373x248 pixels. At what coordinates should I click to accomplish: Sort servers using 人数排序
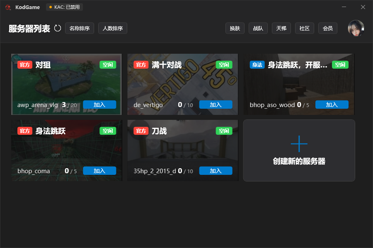coord(113,28)
